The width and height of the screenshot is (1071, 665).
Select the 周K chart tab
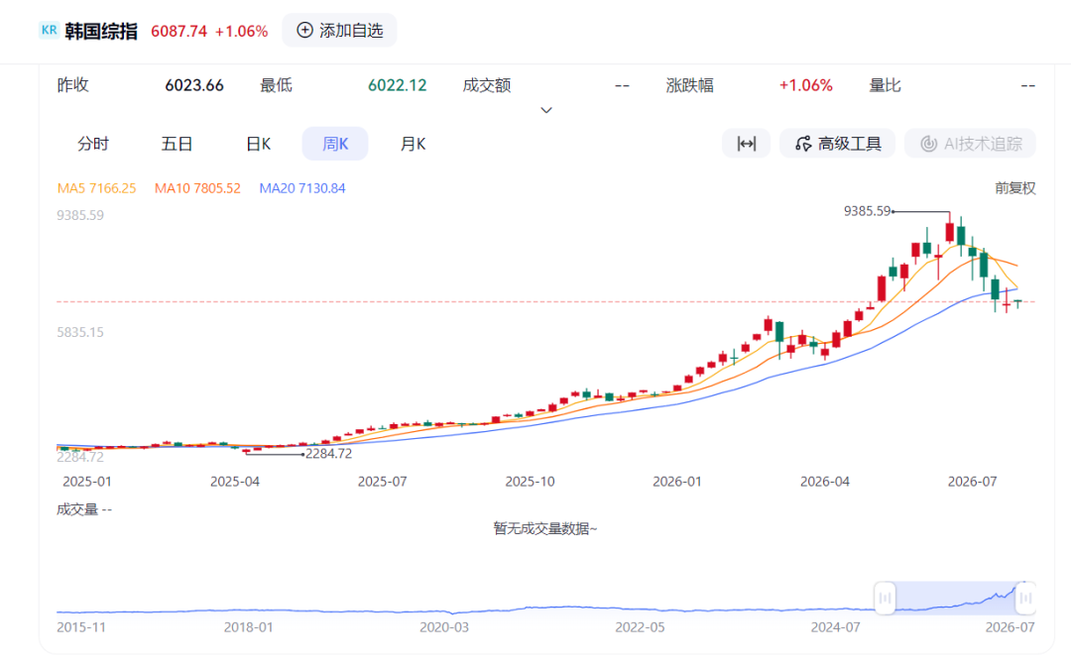(335, 144)
